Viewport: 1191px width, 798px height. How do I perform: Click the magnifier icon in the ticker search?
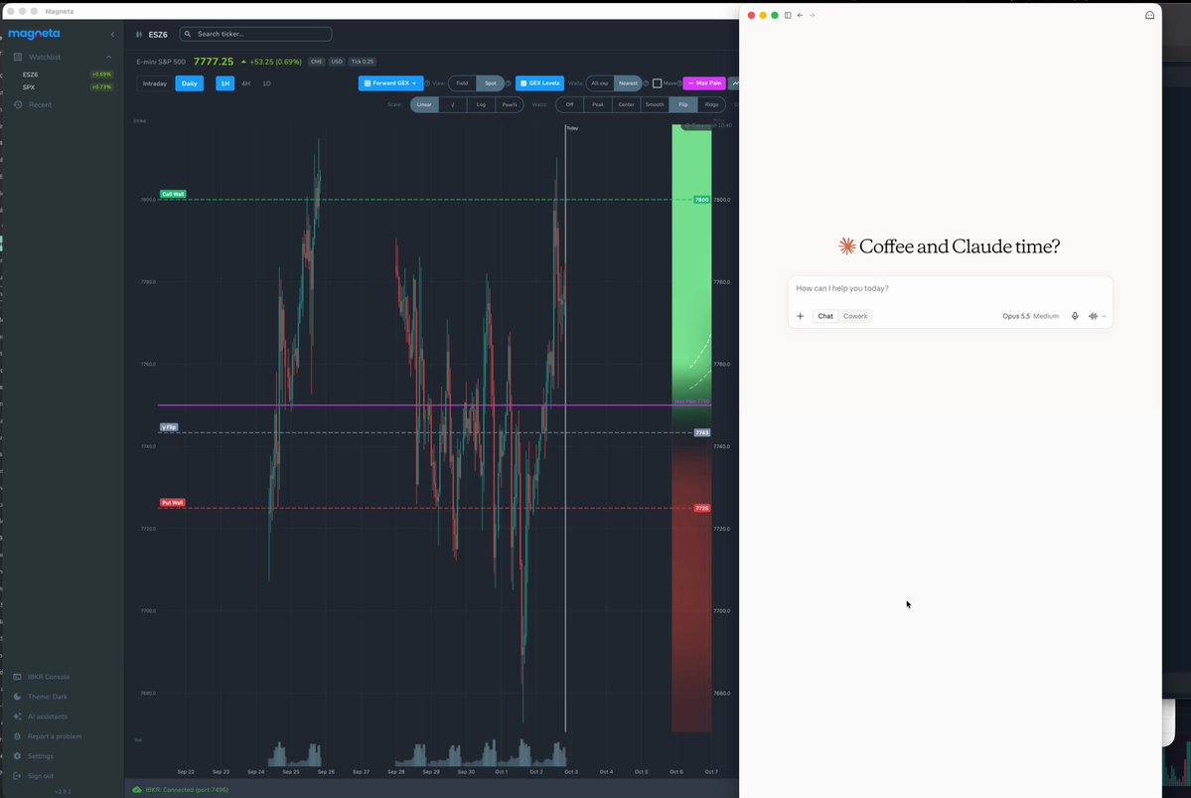click(188, 34)
